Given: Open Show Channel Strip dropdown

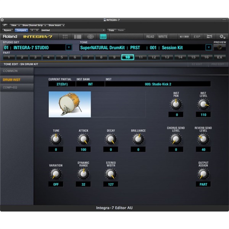Looking at the screenshot, I should click(x=34, y=25).
